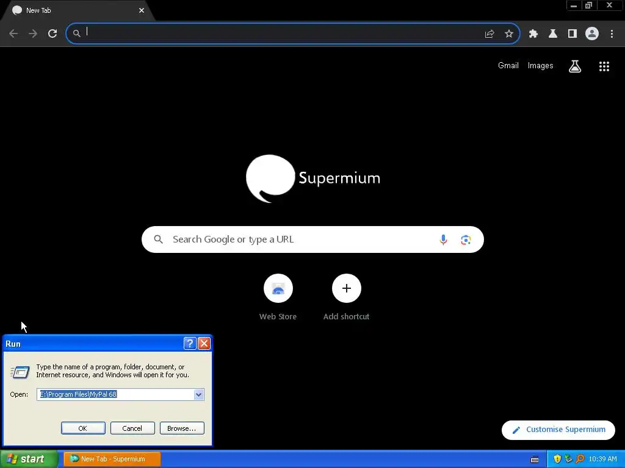Reload the current page

point(52,34)
